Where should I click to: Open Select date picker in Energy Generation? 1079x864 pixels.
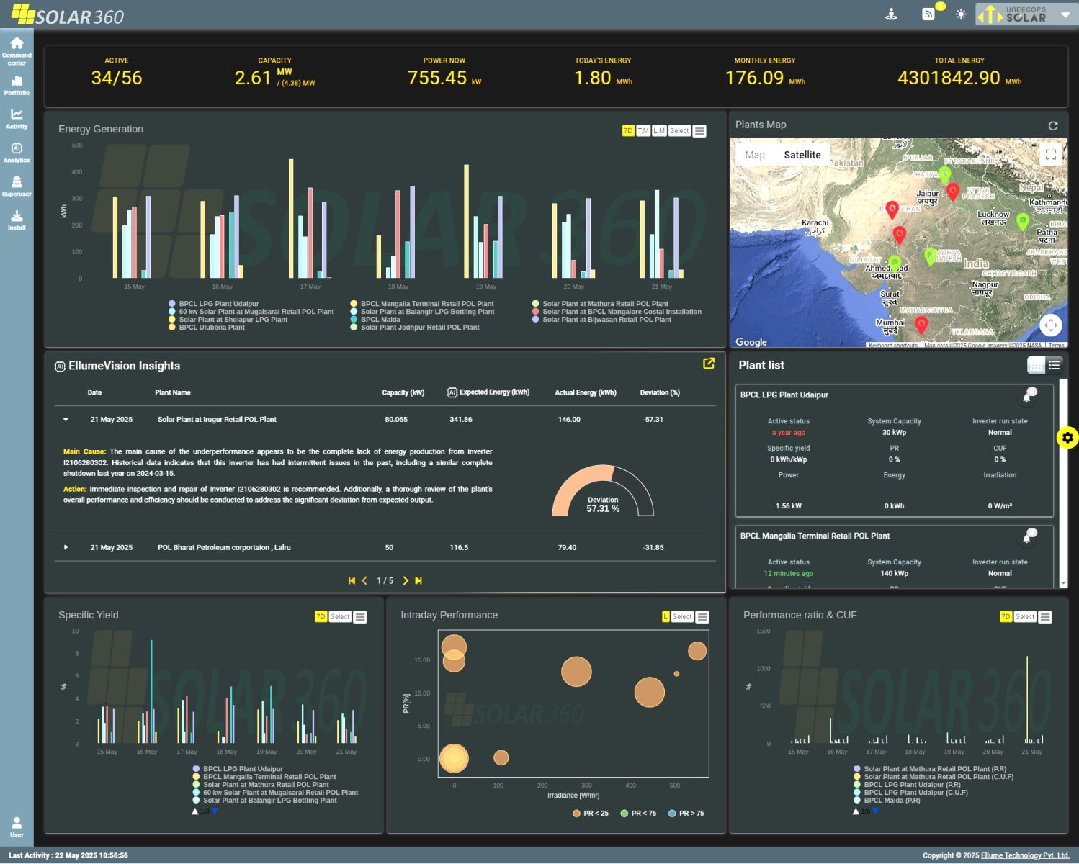pyautogui.click(x=679, y=131)
